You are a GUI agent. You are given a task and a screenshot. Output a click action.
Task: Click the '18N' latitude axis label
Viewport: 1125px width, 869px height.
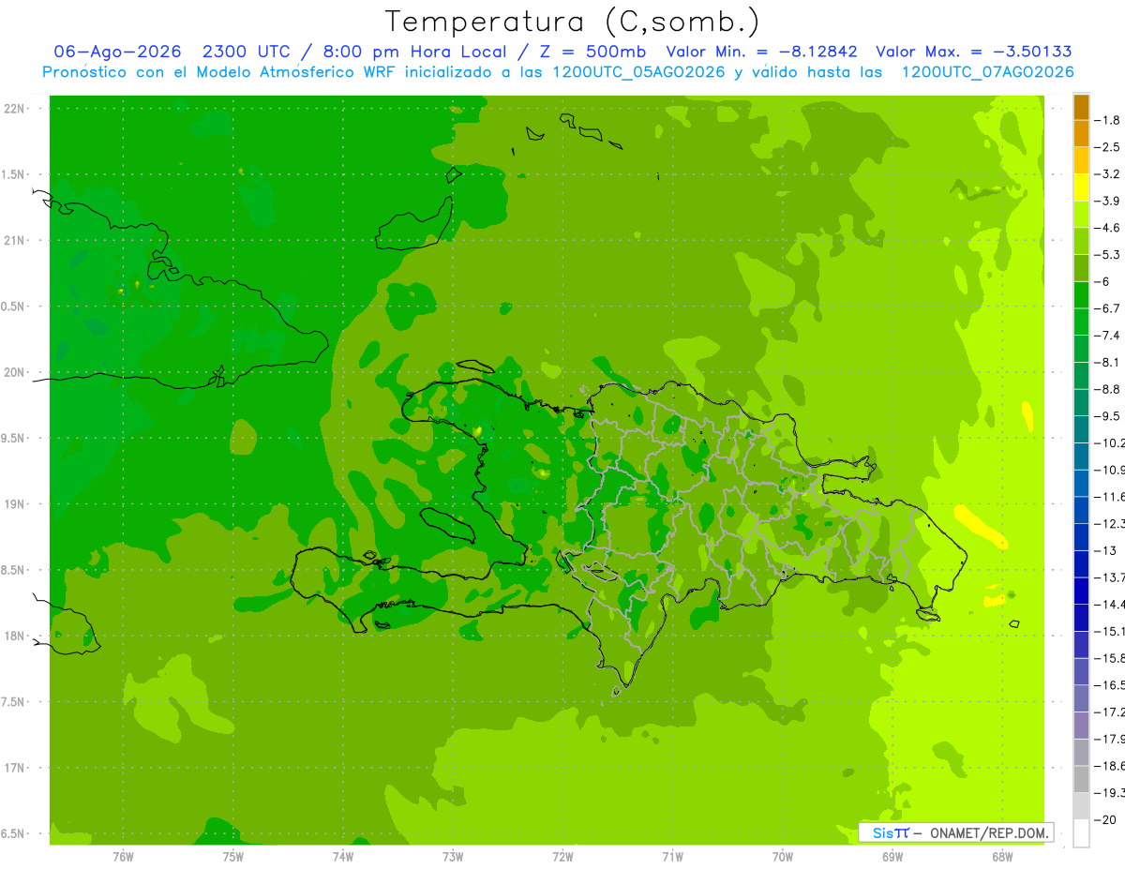tap(16, 637)
